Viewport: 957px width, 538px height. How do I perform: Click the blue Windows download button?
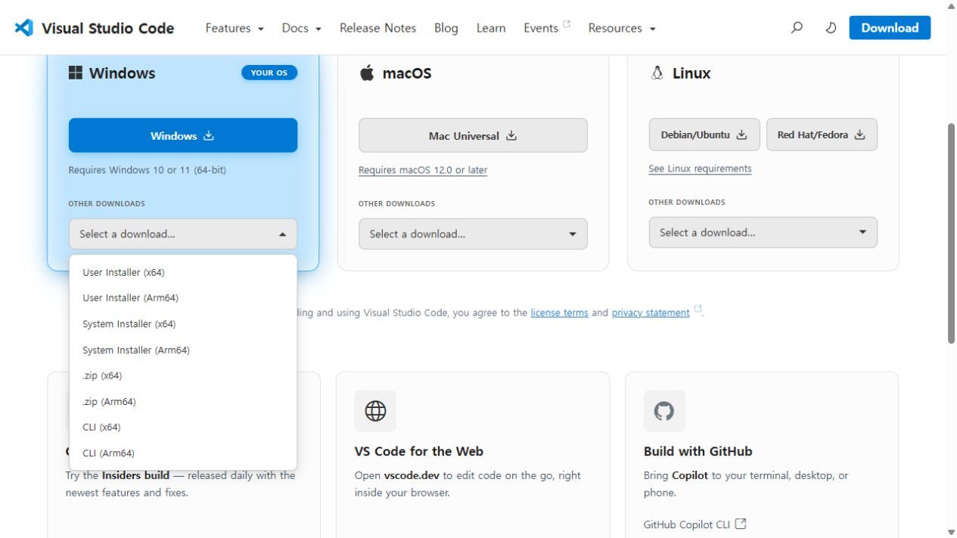click(x=183, y=135)
